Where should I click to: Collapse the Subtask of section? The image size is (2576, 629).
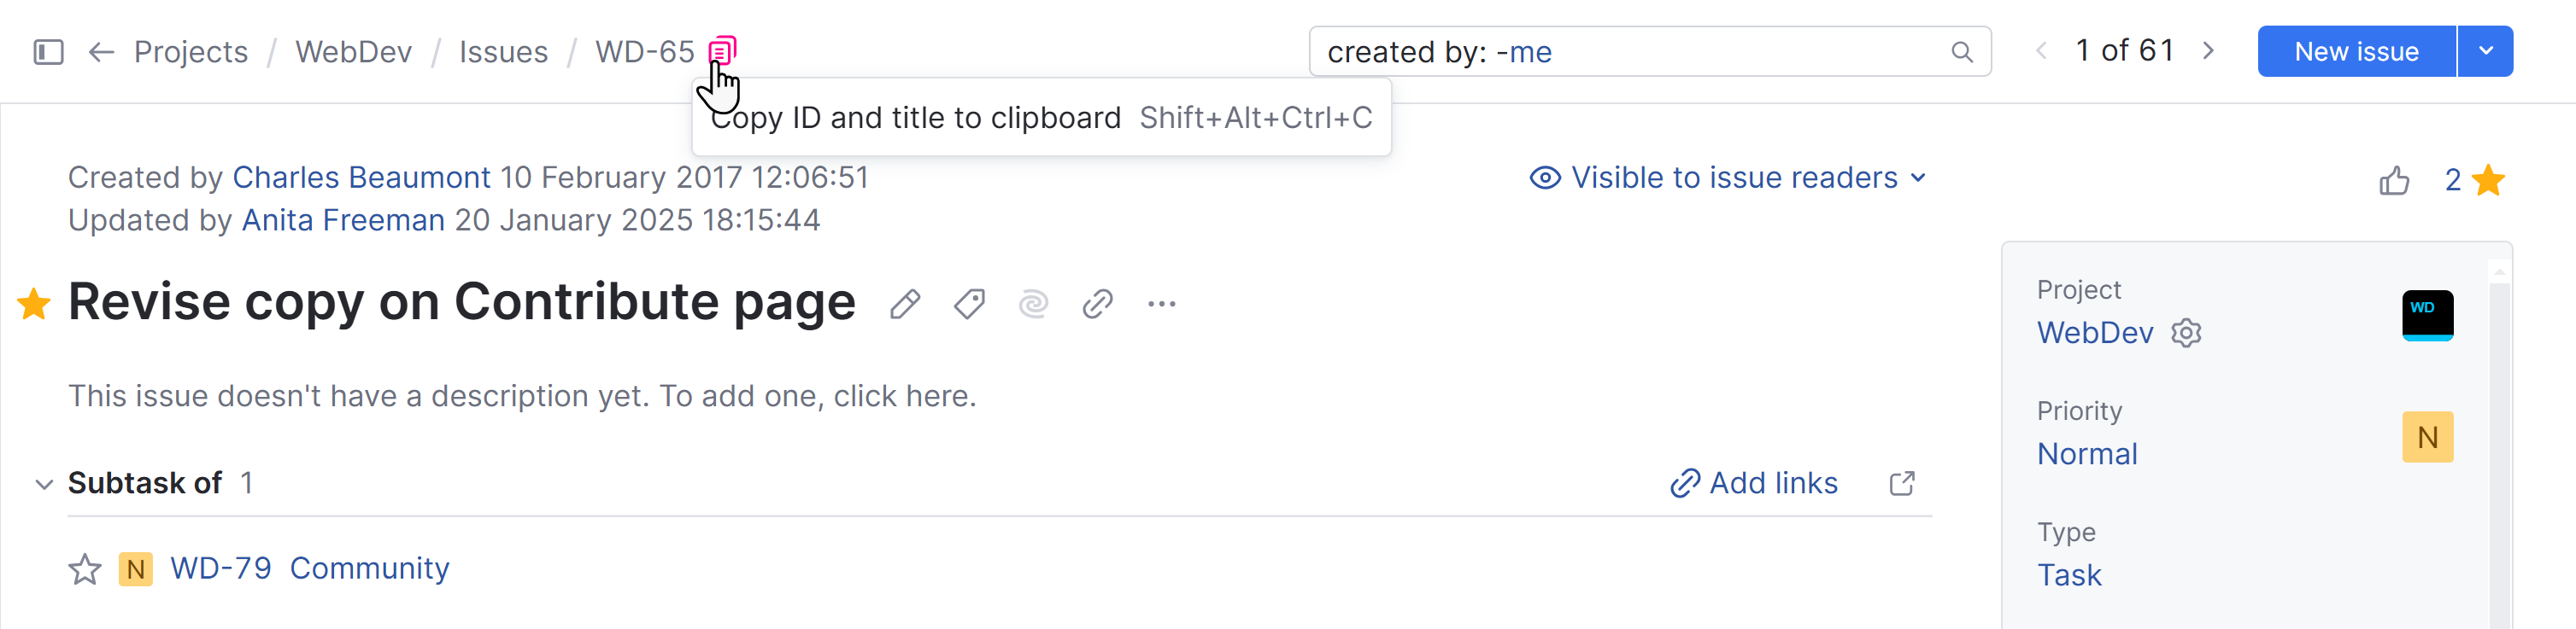44,483
